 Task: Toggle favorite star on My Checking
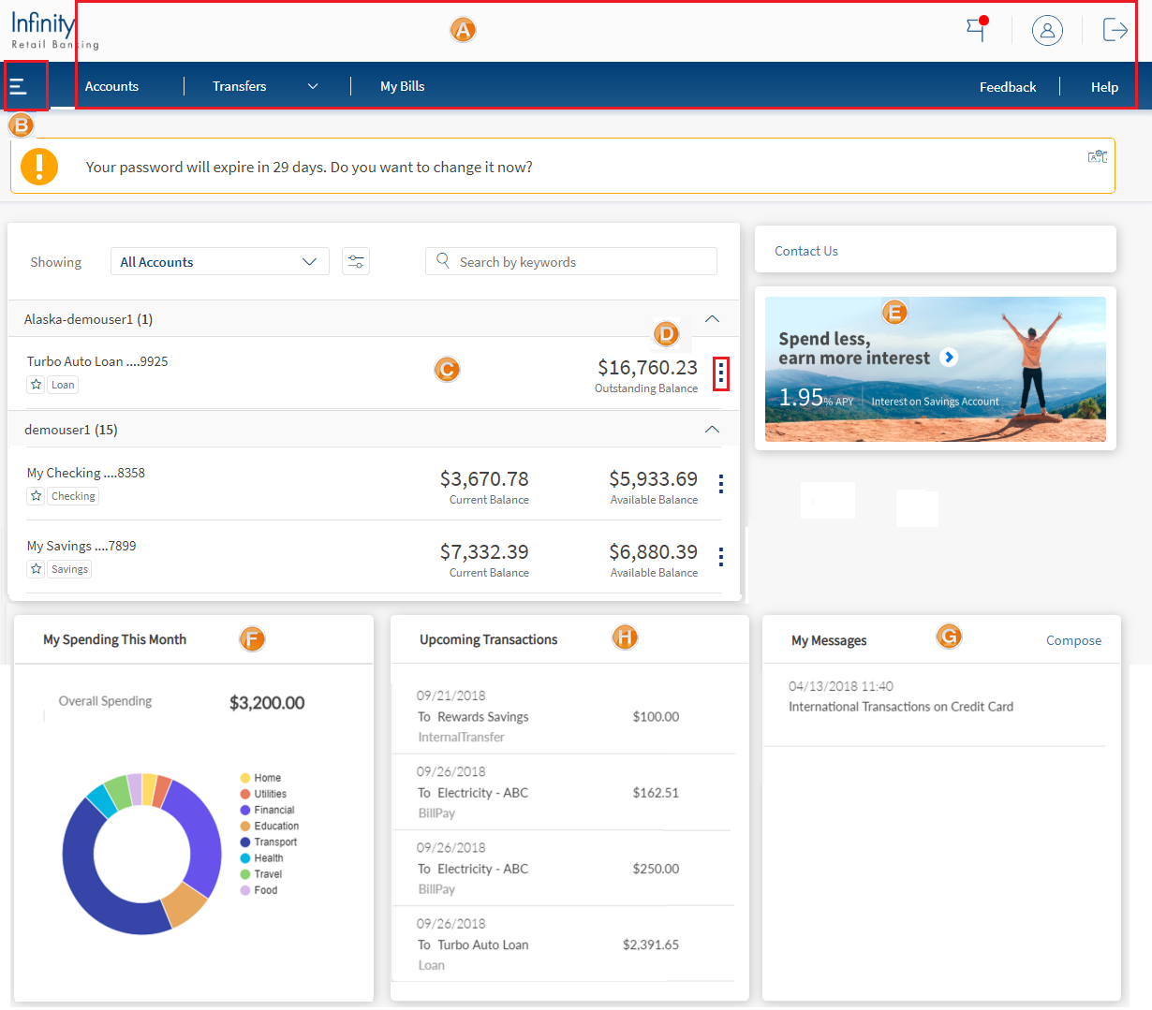(36, 496)
